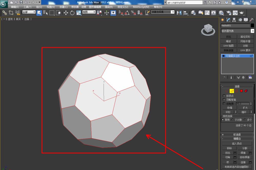This screenshot has height=170, width=256.
Task: Enable the 按顶点 checkbox
Action: (224, 96)
